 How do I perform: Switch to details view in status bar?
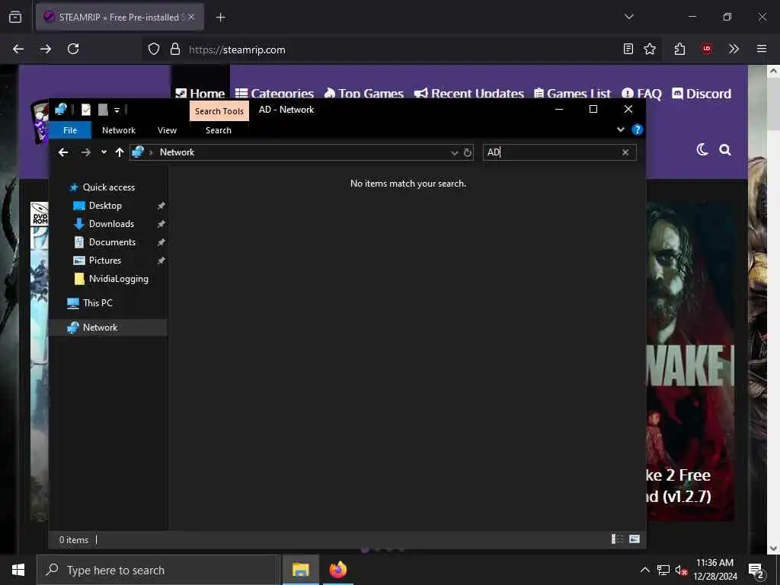(617, 539)
